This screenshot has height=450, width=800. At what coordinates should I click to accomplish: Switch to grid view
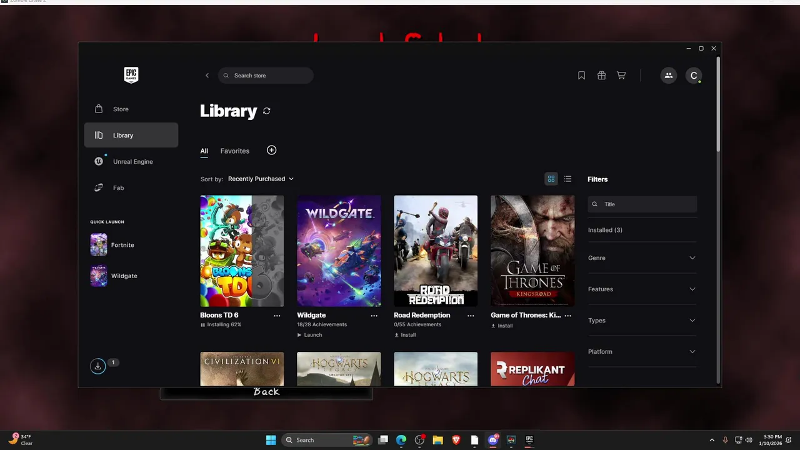tap(551, 179)
